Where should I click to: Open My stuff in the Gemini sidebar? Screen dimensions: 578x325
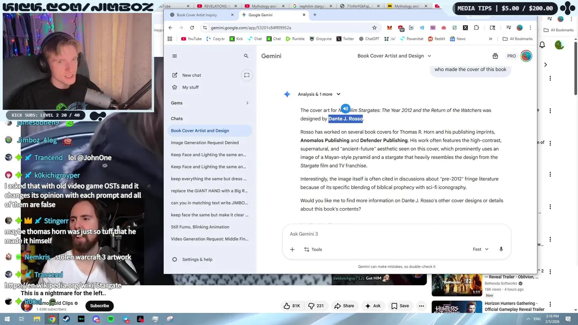(x=190, y=87)
